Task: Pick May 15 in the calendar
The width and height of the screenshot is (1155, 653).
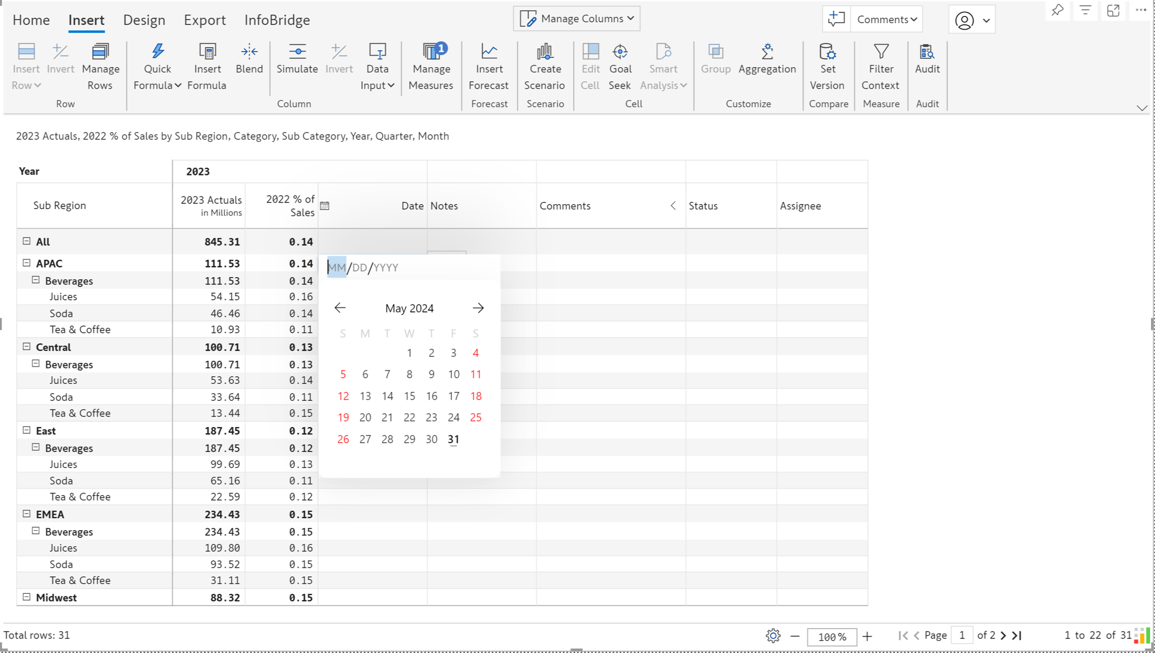Action: click(409, 396)
